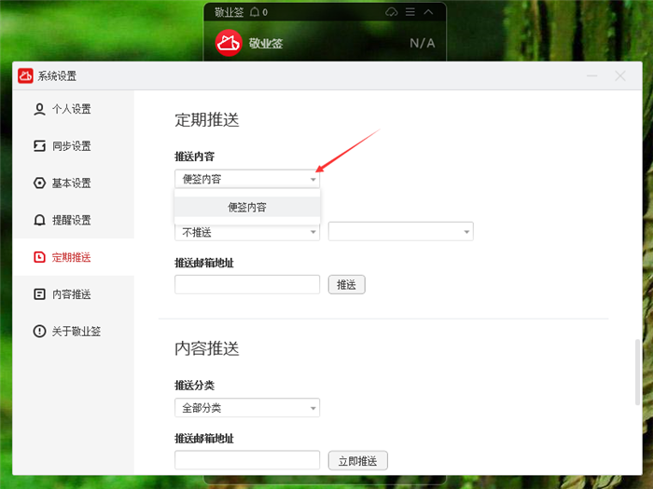Image resolution: width=653 pixels, height=489 pixels.
Task: Click the 个人设置 person icon
Action: pyautogui.click(x=39, y=109)
